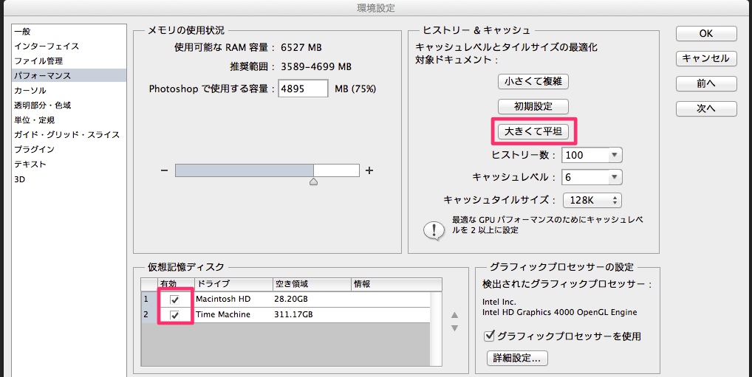Click the plus icon beside the memory slider
752x377 pixels.
coord(369,170)
